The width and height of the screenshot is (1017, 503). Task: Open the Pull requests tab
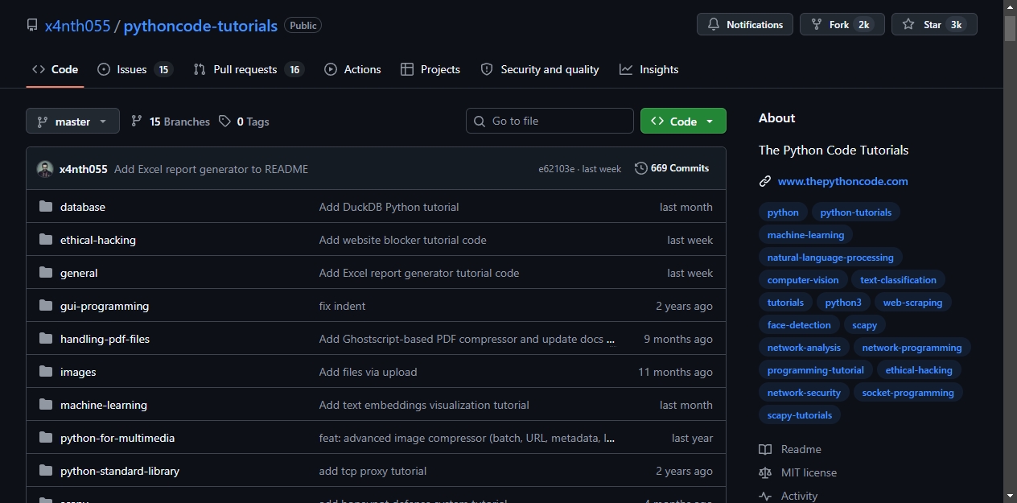click(249, 69)
